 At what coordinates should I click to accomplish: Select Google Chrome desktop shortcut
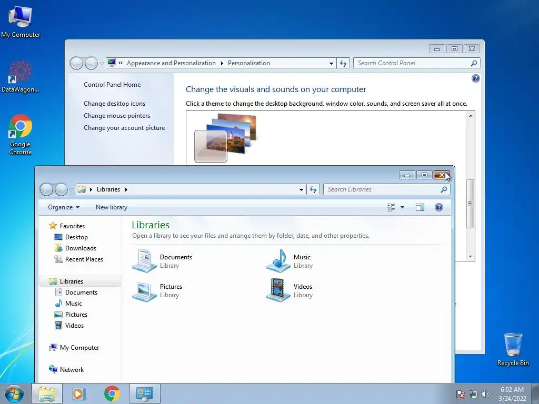click(x=21, y=135)
